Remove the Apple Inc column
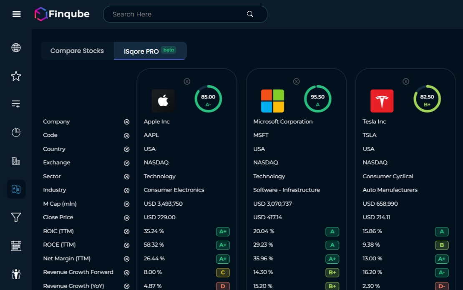 pyautogui.click(x=187, y=81)
